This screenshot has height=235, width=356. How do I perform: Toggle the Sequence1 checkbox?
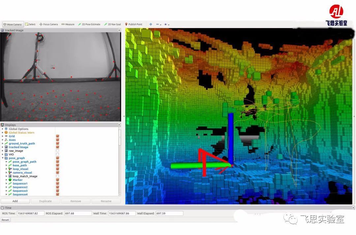[58, 183]
